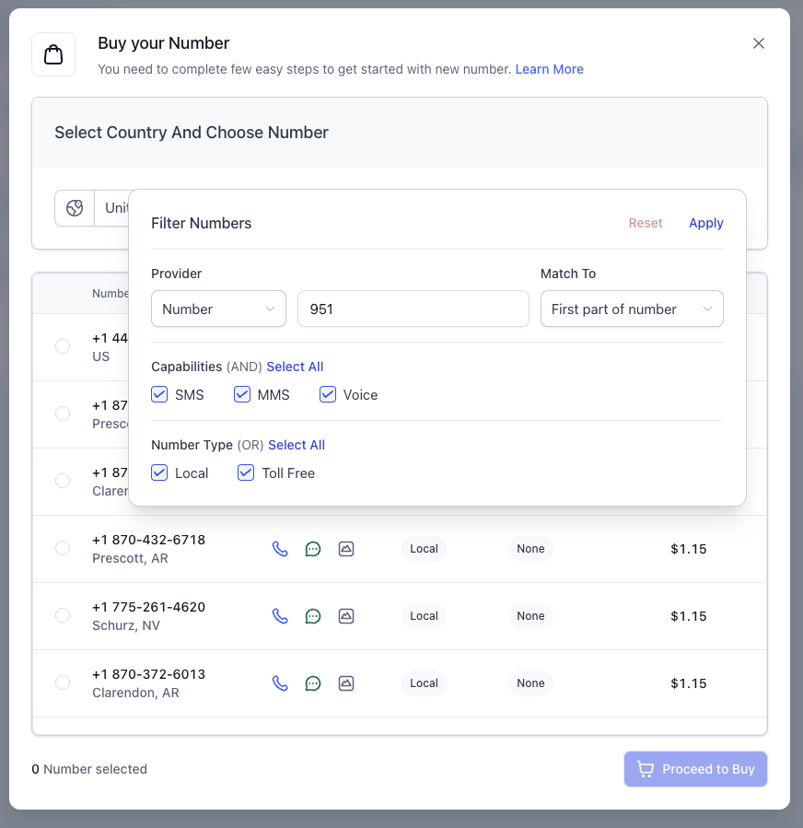
Task: Select the radio button for +1 870-432-6718
Action: (62, 548)
